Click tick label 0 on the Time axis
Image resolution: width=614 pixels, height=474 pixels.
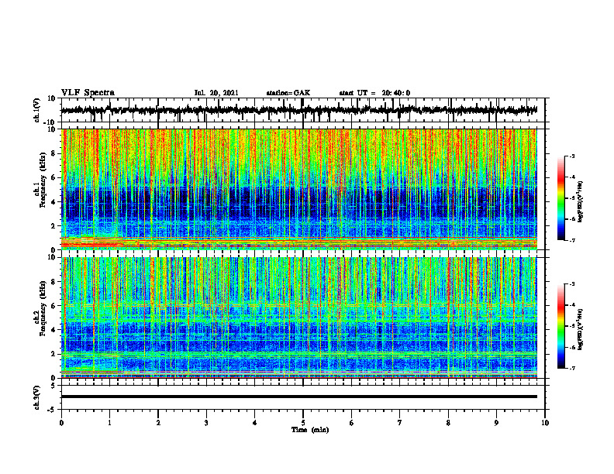pyautogui.click(x=61, y=423)
